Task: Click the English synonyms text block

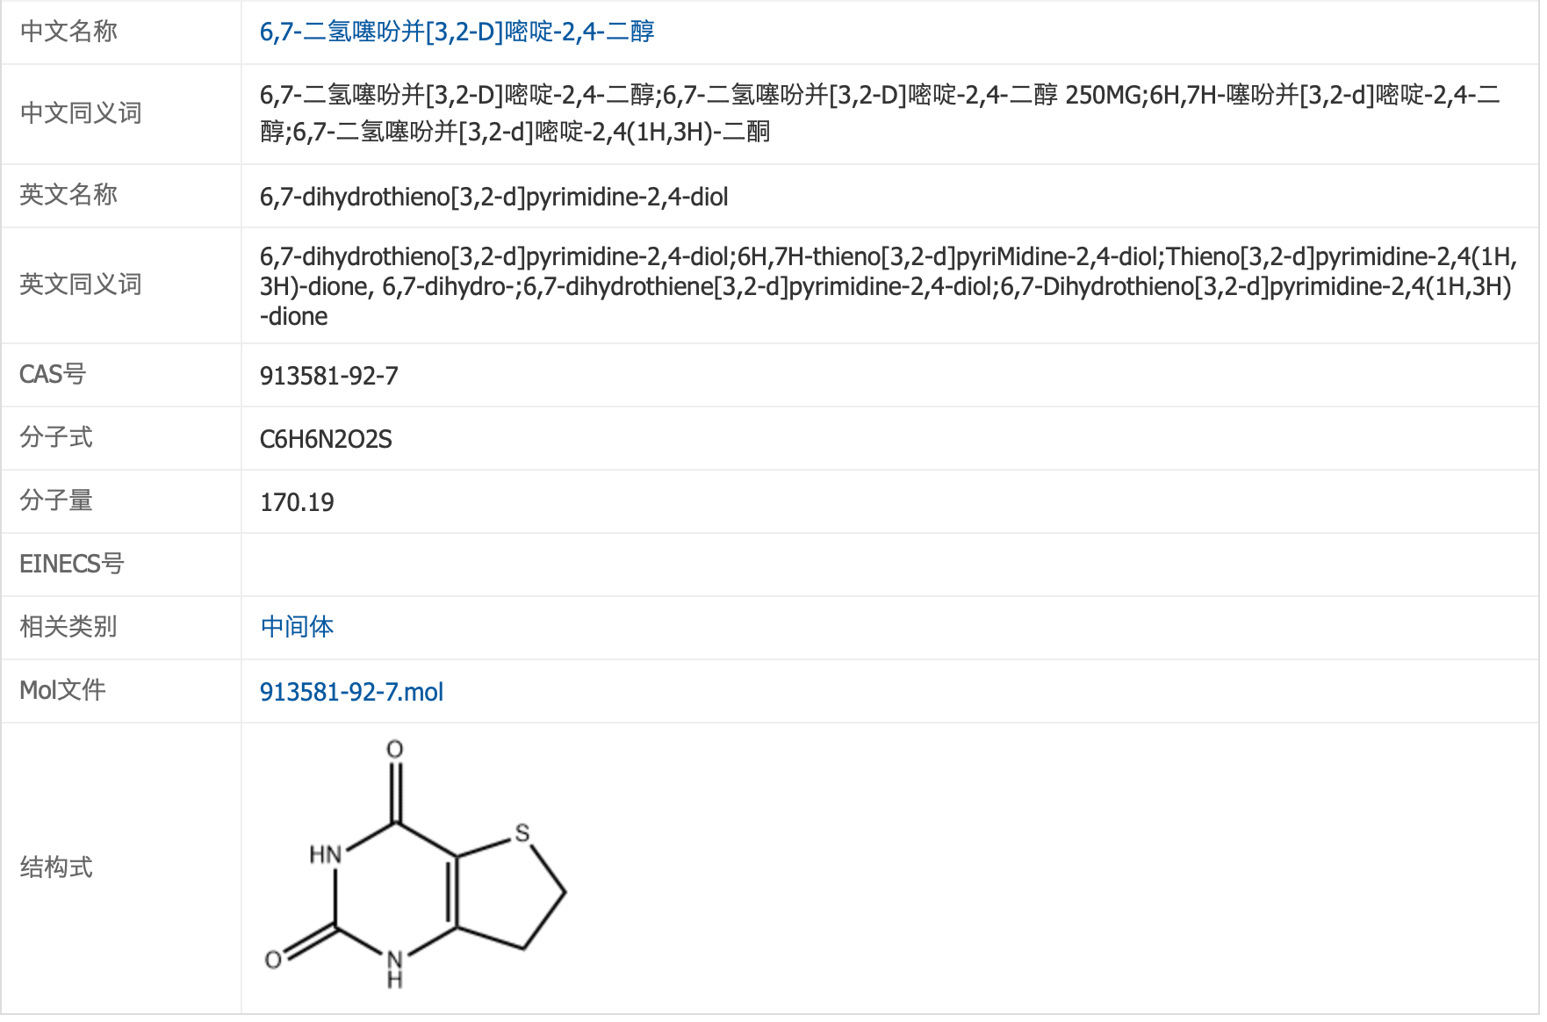Action: click(x=888, y=286)
